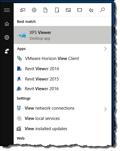Filter results by Settings gear

point(34,10)
